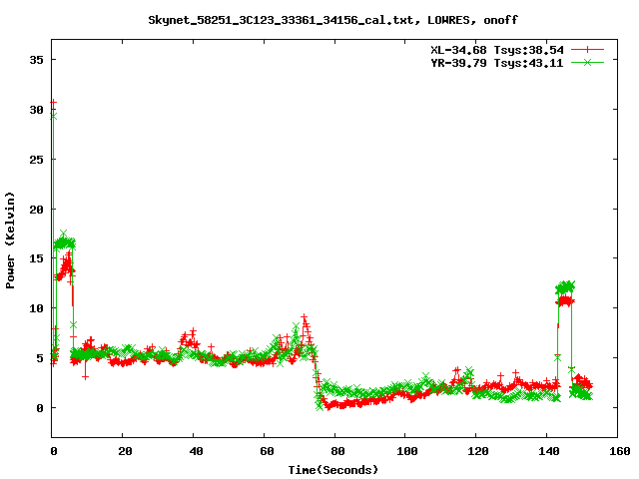This screenshot has width=639, height=479.
Task: Click the 20 tick label on y-axis
Action: coord(36,209)
